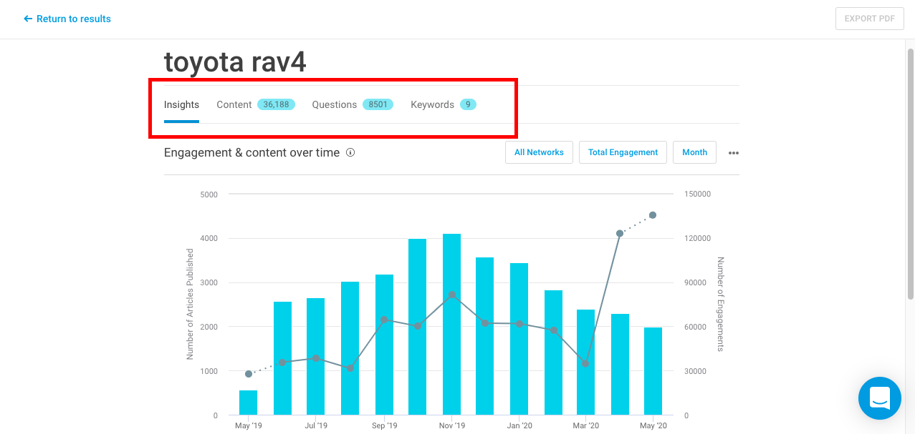
Task: Switch to the Insights tab
Action: click(181, 105)
